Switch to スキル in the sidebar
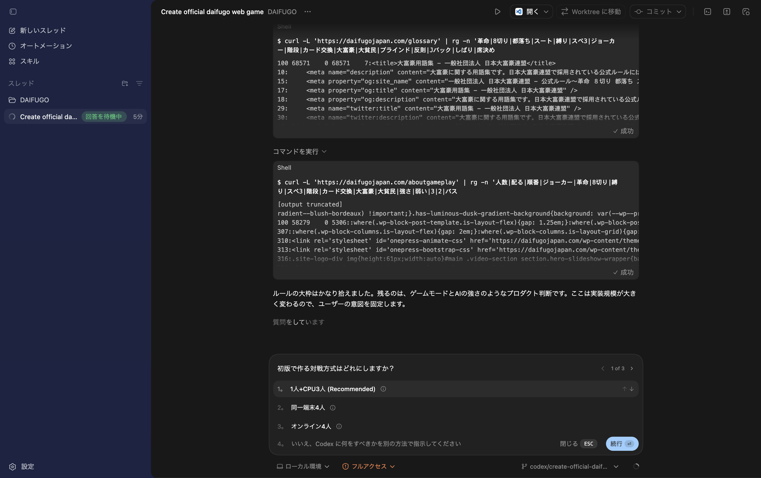 (x=30, y=61)
